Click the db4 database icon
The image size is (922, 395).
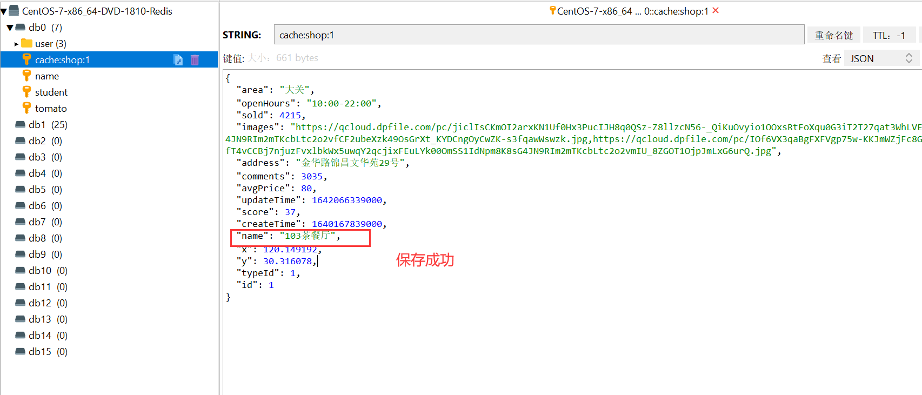point(21,173)
